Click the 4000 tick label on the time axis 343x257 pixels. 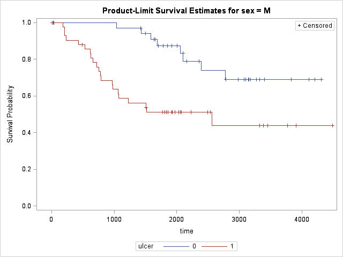[302, 218]
